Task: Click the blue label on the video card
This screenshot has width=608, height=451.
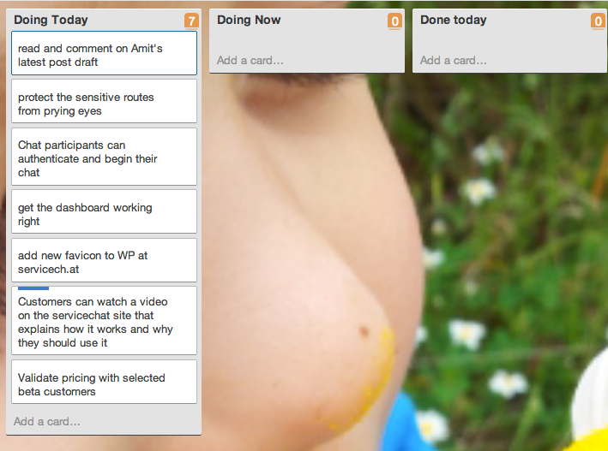Action: point(33,288)
